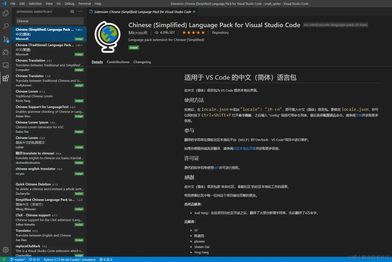Click the remote window indicator in status bar

pyautogui.click(x=4, y=260)
